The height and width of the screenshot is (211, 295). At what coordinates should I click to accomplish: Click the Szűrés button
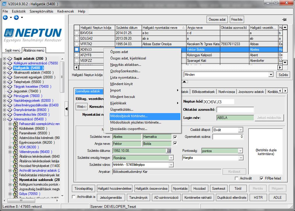click(x=283, y=75)
